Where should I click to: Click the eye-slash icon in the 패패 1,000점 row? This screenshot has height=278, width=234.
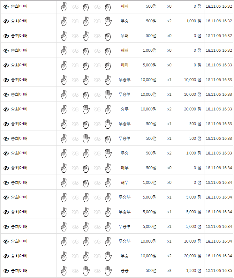point(6,50)
